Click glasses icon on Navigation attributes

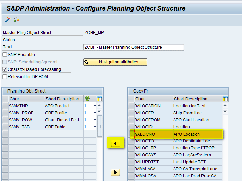click(87, 62)
